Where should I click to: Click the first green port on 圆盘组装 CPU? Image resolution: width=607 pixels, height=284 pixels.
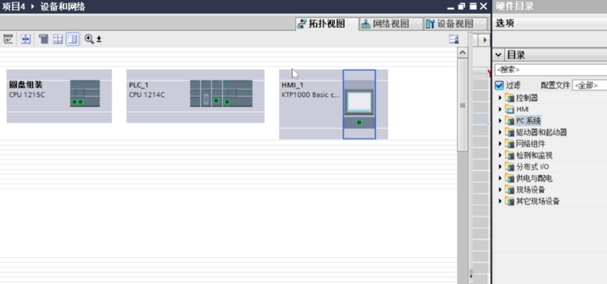(75, 102)
